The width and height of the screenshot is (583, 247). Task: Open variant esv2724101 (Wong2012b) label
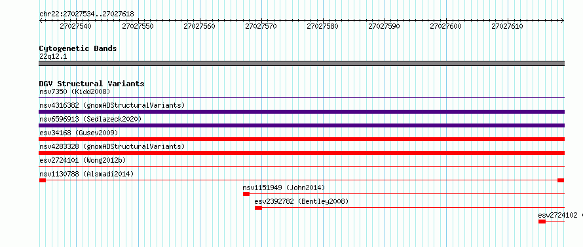pyautogui.click(x=83, y=160)
